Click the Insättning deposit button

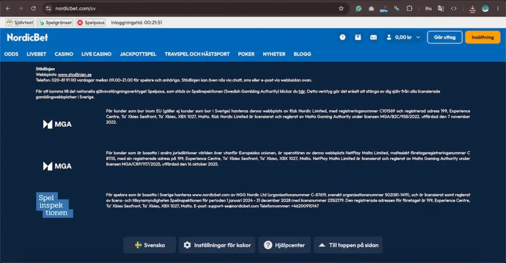[x=482, y=38]
